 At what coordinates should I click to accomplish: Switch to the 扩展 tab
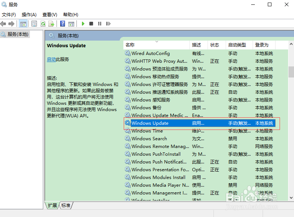click(x=52, y=206)
